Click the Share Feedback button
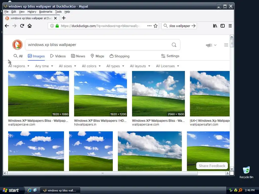Image resolution: width=259 pixels, height=194 pixels. [x=212, y=166]
